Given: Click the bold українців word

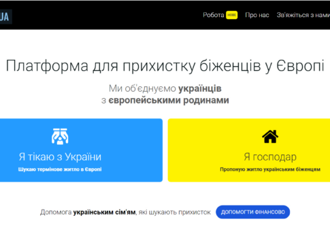Looking at the screenshot, I should [200, 88].
